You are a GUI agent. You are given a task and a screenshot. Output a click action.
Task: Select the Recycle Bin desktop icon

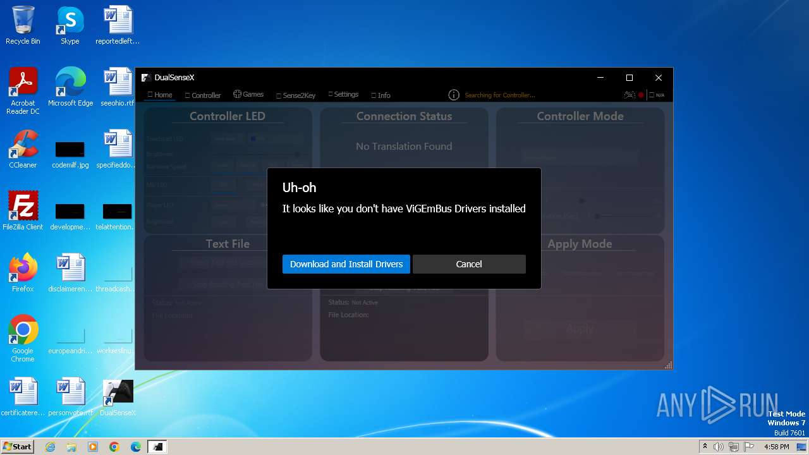pos(23,25)
